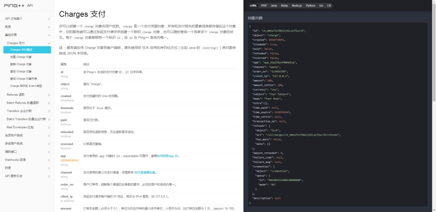
Task: Click the "time_expire" JSON line
Action: pos(271,112)
